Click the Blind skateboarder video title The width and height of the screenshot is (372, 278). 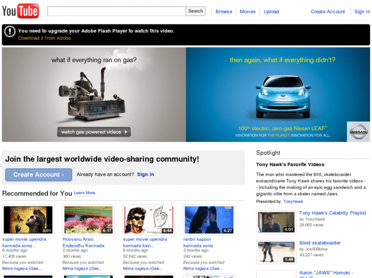click(x=320, y=243)
